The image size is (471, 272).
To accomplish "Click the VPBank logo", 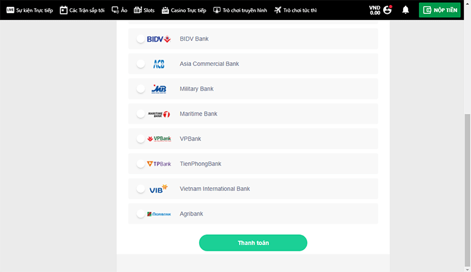I will pyautogui.click(x=159, y=139).
